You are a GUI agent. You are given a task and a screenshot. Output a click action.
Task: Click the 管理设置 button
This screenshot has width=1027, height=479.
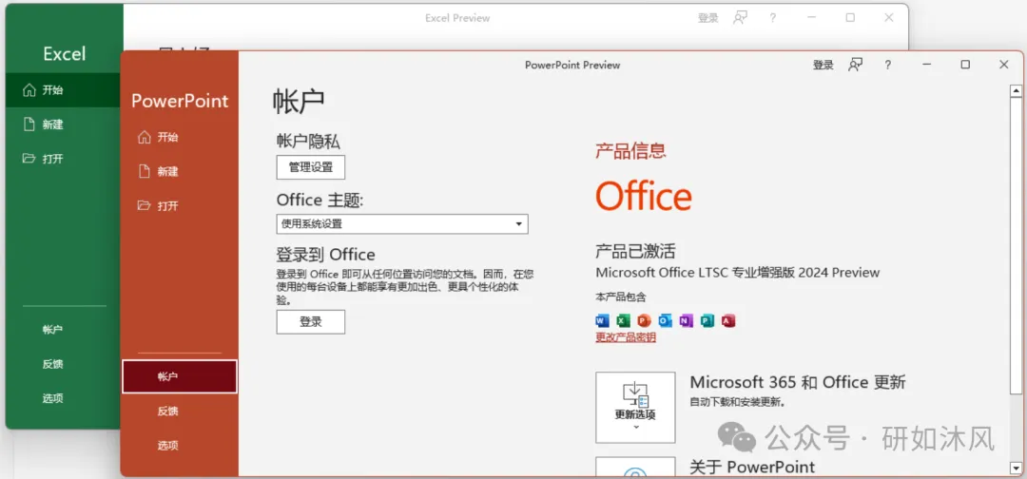click(310, 167)
